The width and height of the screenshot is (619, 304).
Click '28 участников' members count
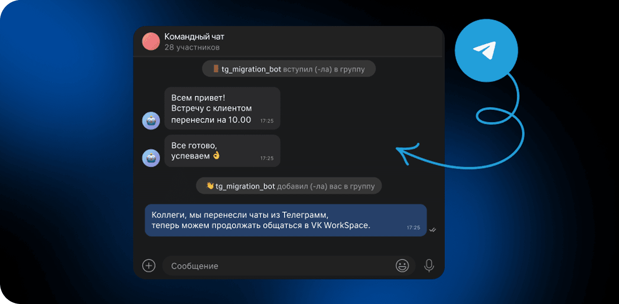pos(192,47)
